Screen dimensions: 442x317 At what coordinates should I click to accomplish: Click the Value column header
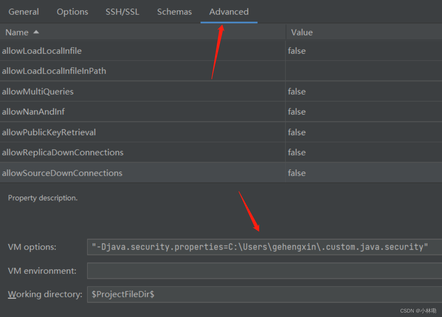[x=364, y=32]
